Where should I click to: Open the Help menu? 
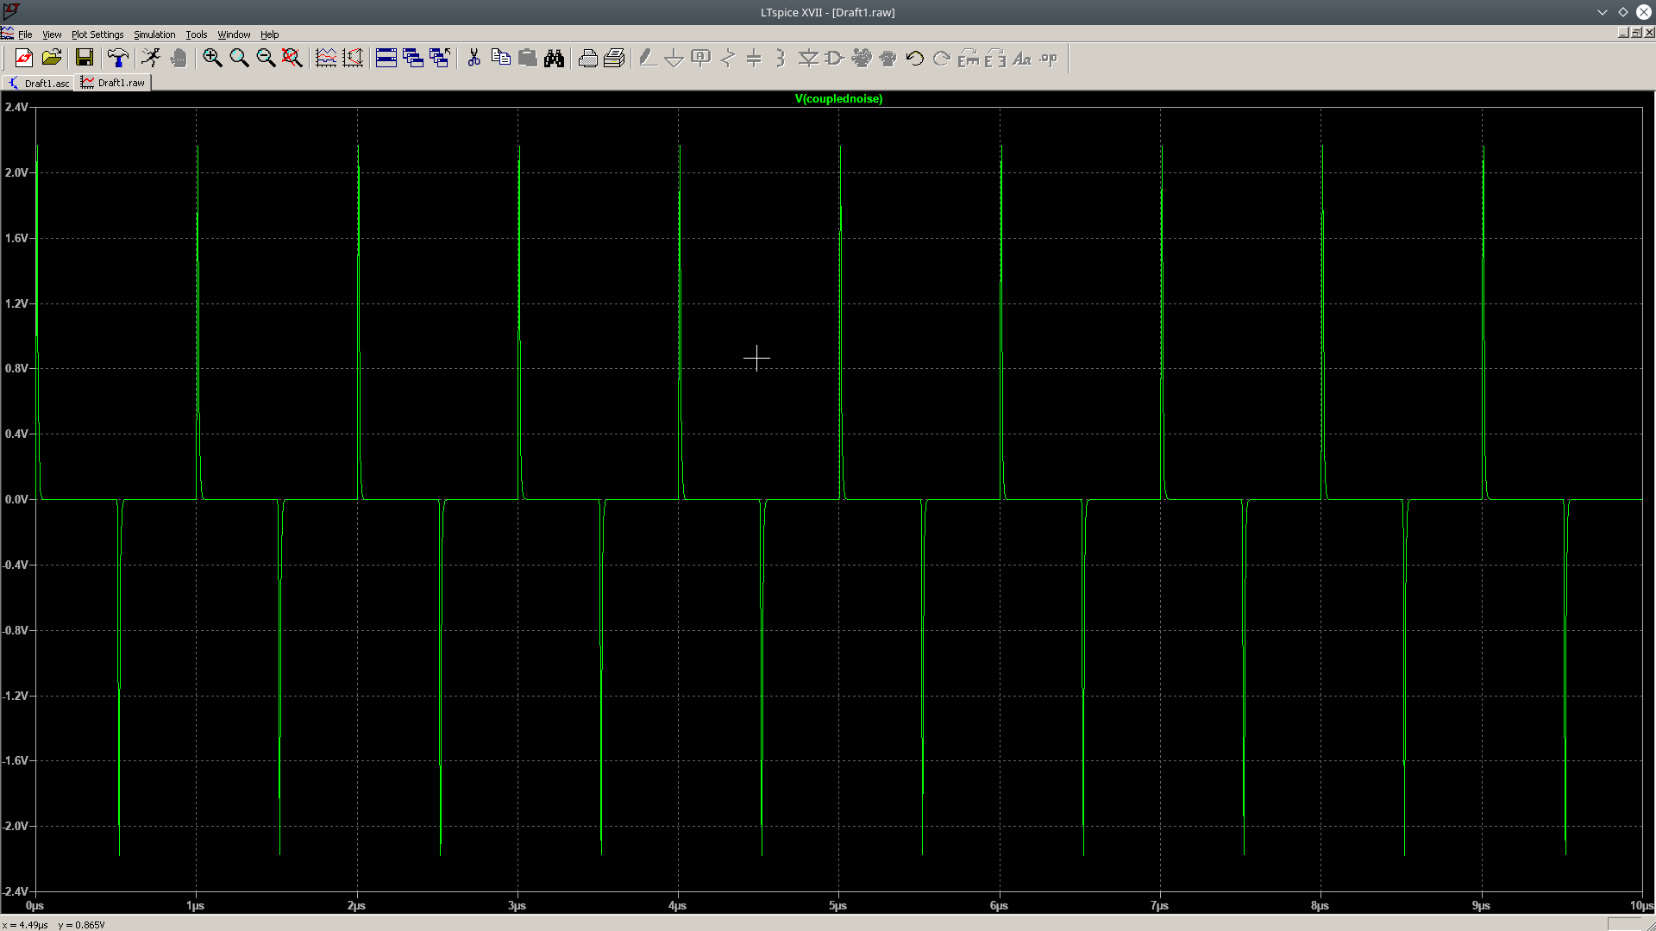[270, 34]
